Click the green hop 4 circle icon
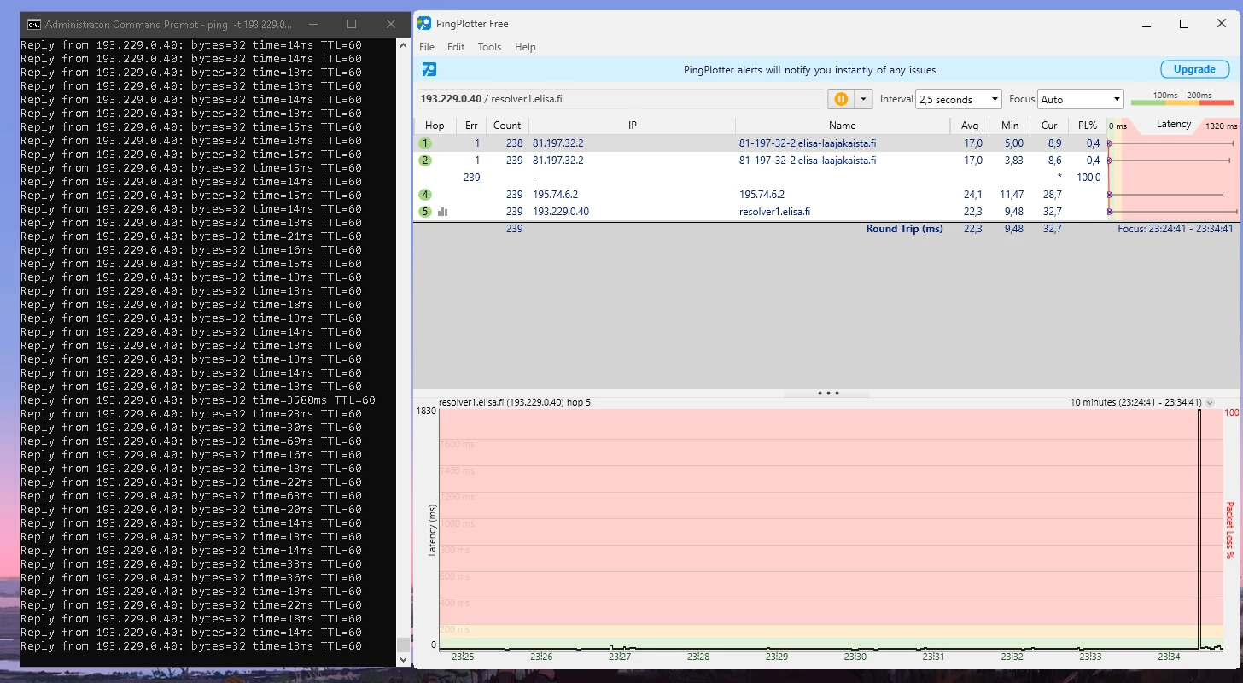 [425, 195]
